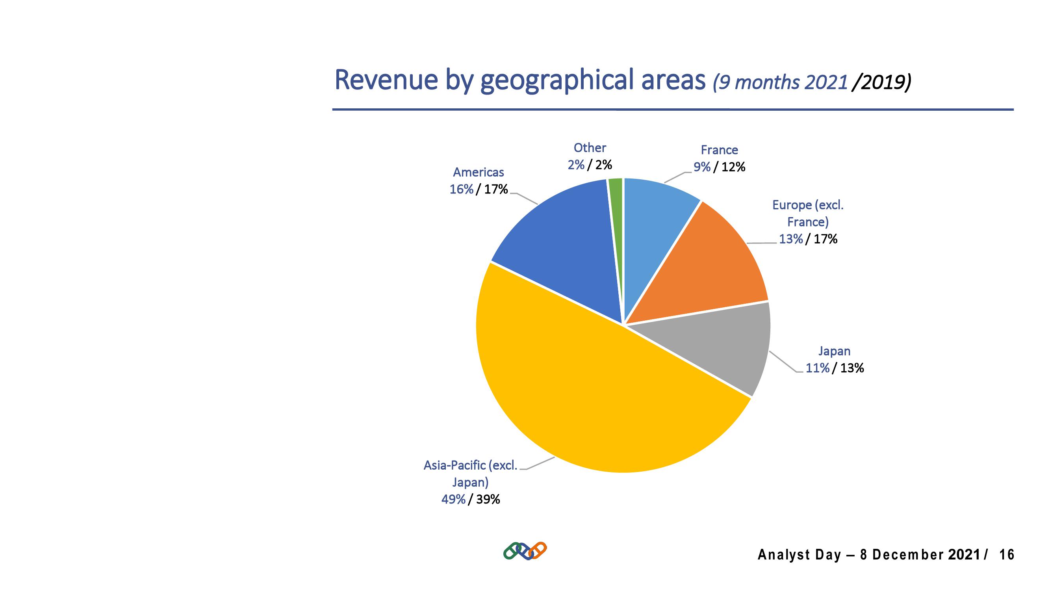The image size is (1050, 591).
Task: Click the '16% / 17%' value label
Action: (479, 190)
